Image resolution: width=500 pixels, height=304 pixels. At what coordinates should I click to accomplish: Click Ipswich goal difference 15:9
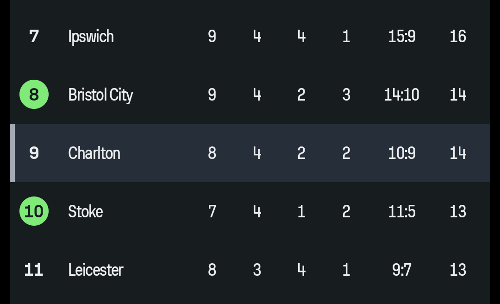[x=401, y=36]
